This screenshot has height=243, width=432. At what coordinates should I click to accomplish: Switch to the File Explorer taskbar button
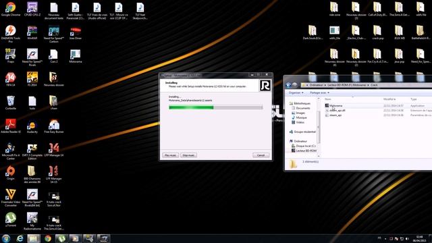(34, 238)
